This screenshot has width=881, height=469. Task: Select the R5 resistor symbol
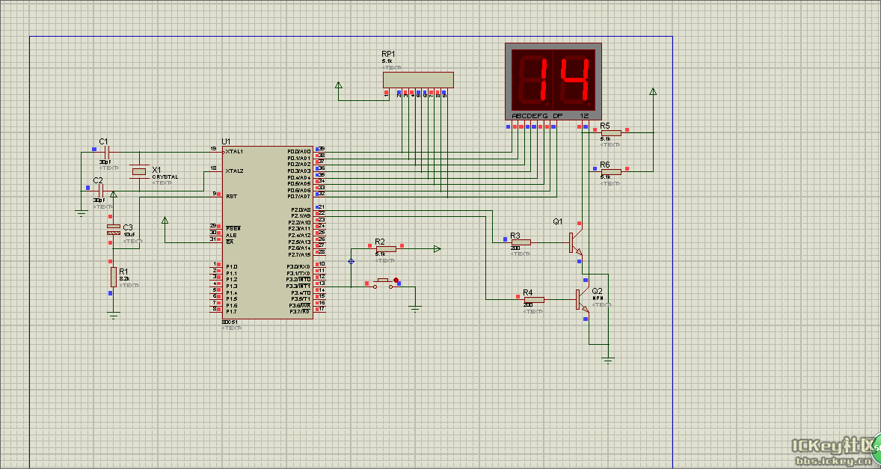coord(611,133)
